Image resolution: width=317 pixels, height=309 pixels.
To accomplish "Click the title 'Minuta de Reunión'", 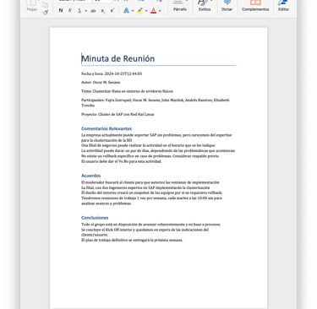I will pyautogui.click(x=118, y=58).
